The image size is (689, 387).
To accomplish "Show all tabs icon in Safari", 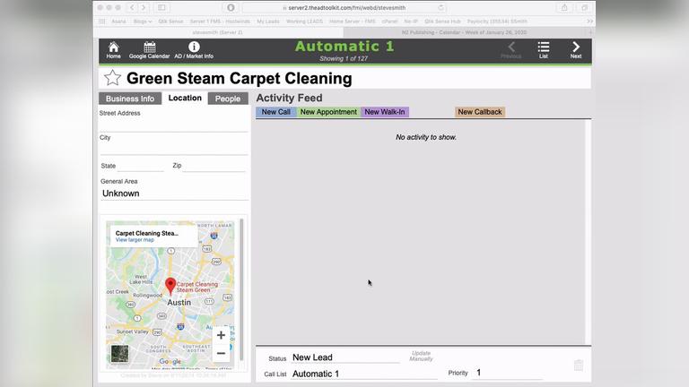I will (584, 7).
